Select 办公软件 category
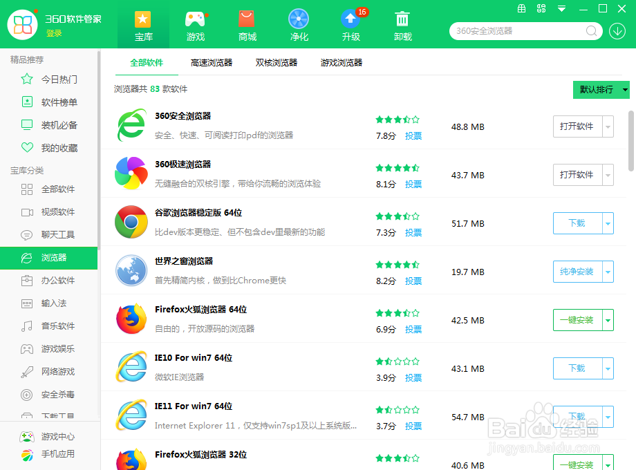 pyautogui.click(x=48, y=281)
